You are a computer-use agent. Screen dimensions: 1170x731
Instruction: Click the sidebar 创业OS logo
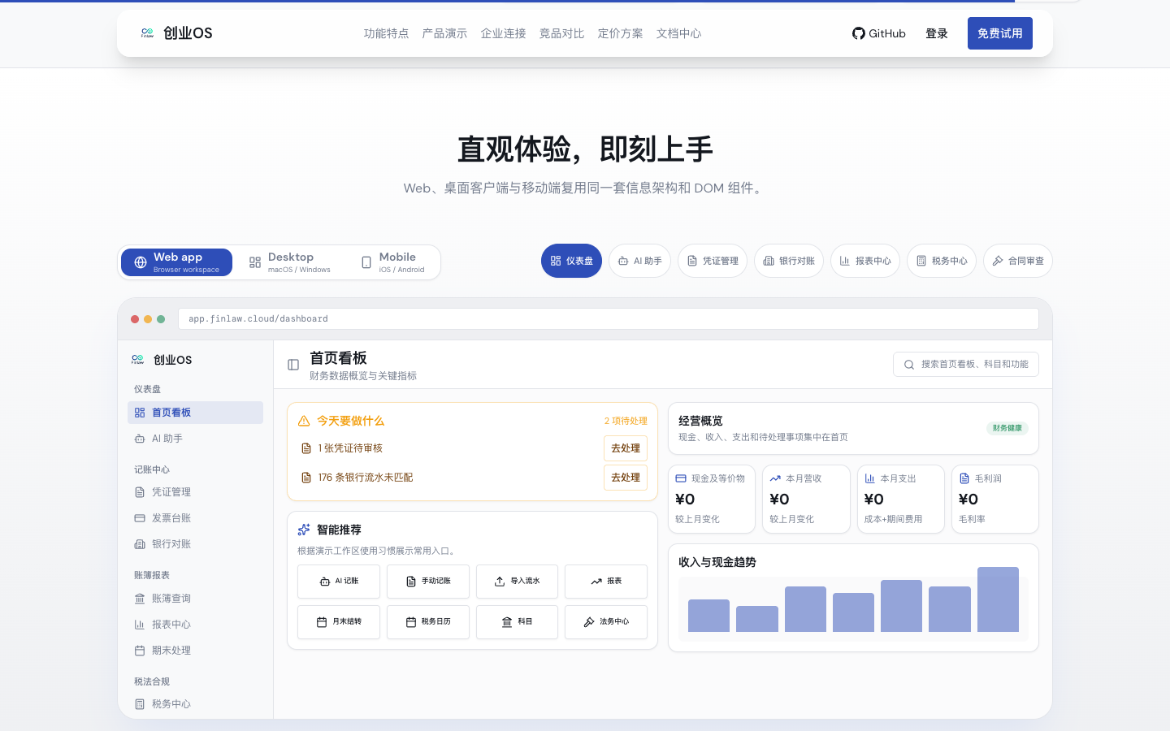tap(162, 360)
